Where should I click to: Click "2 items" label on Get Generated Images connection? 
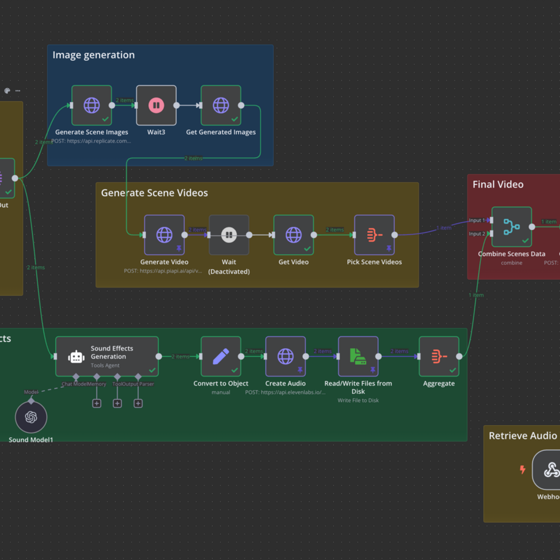pyautogui.click(x=193, y=158)
